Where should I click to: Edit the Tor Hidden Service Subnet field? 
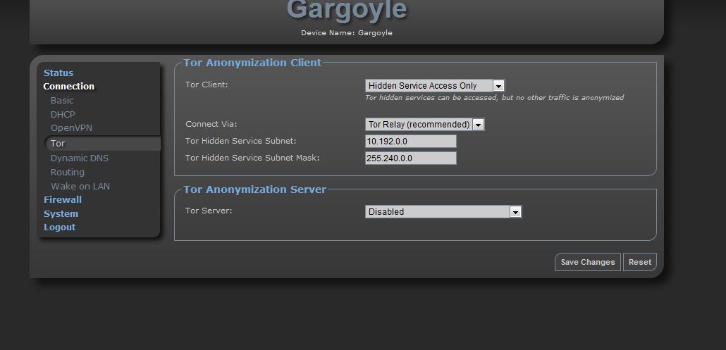(x=411, y=141)
